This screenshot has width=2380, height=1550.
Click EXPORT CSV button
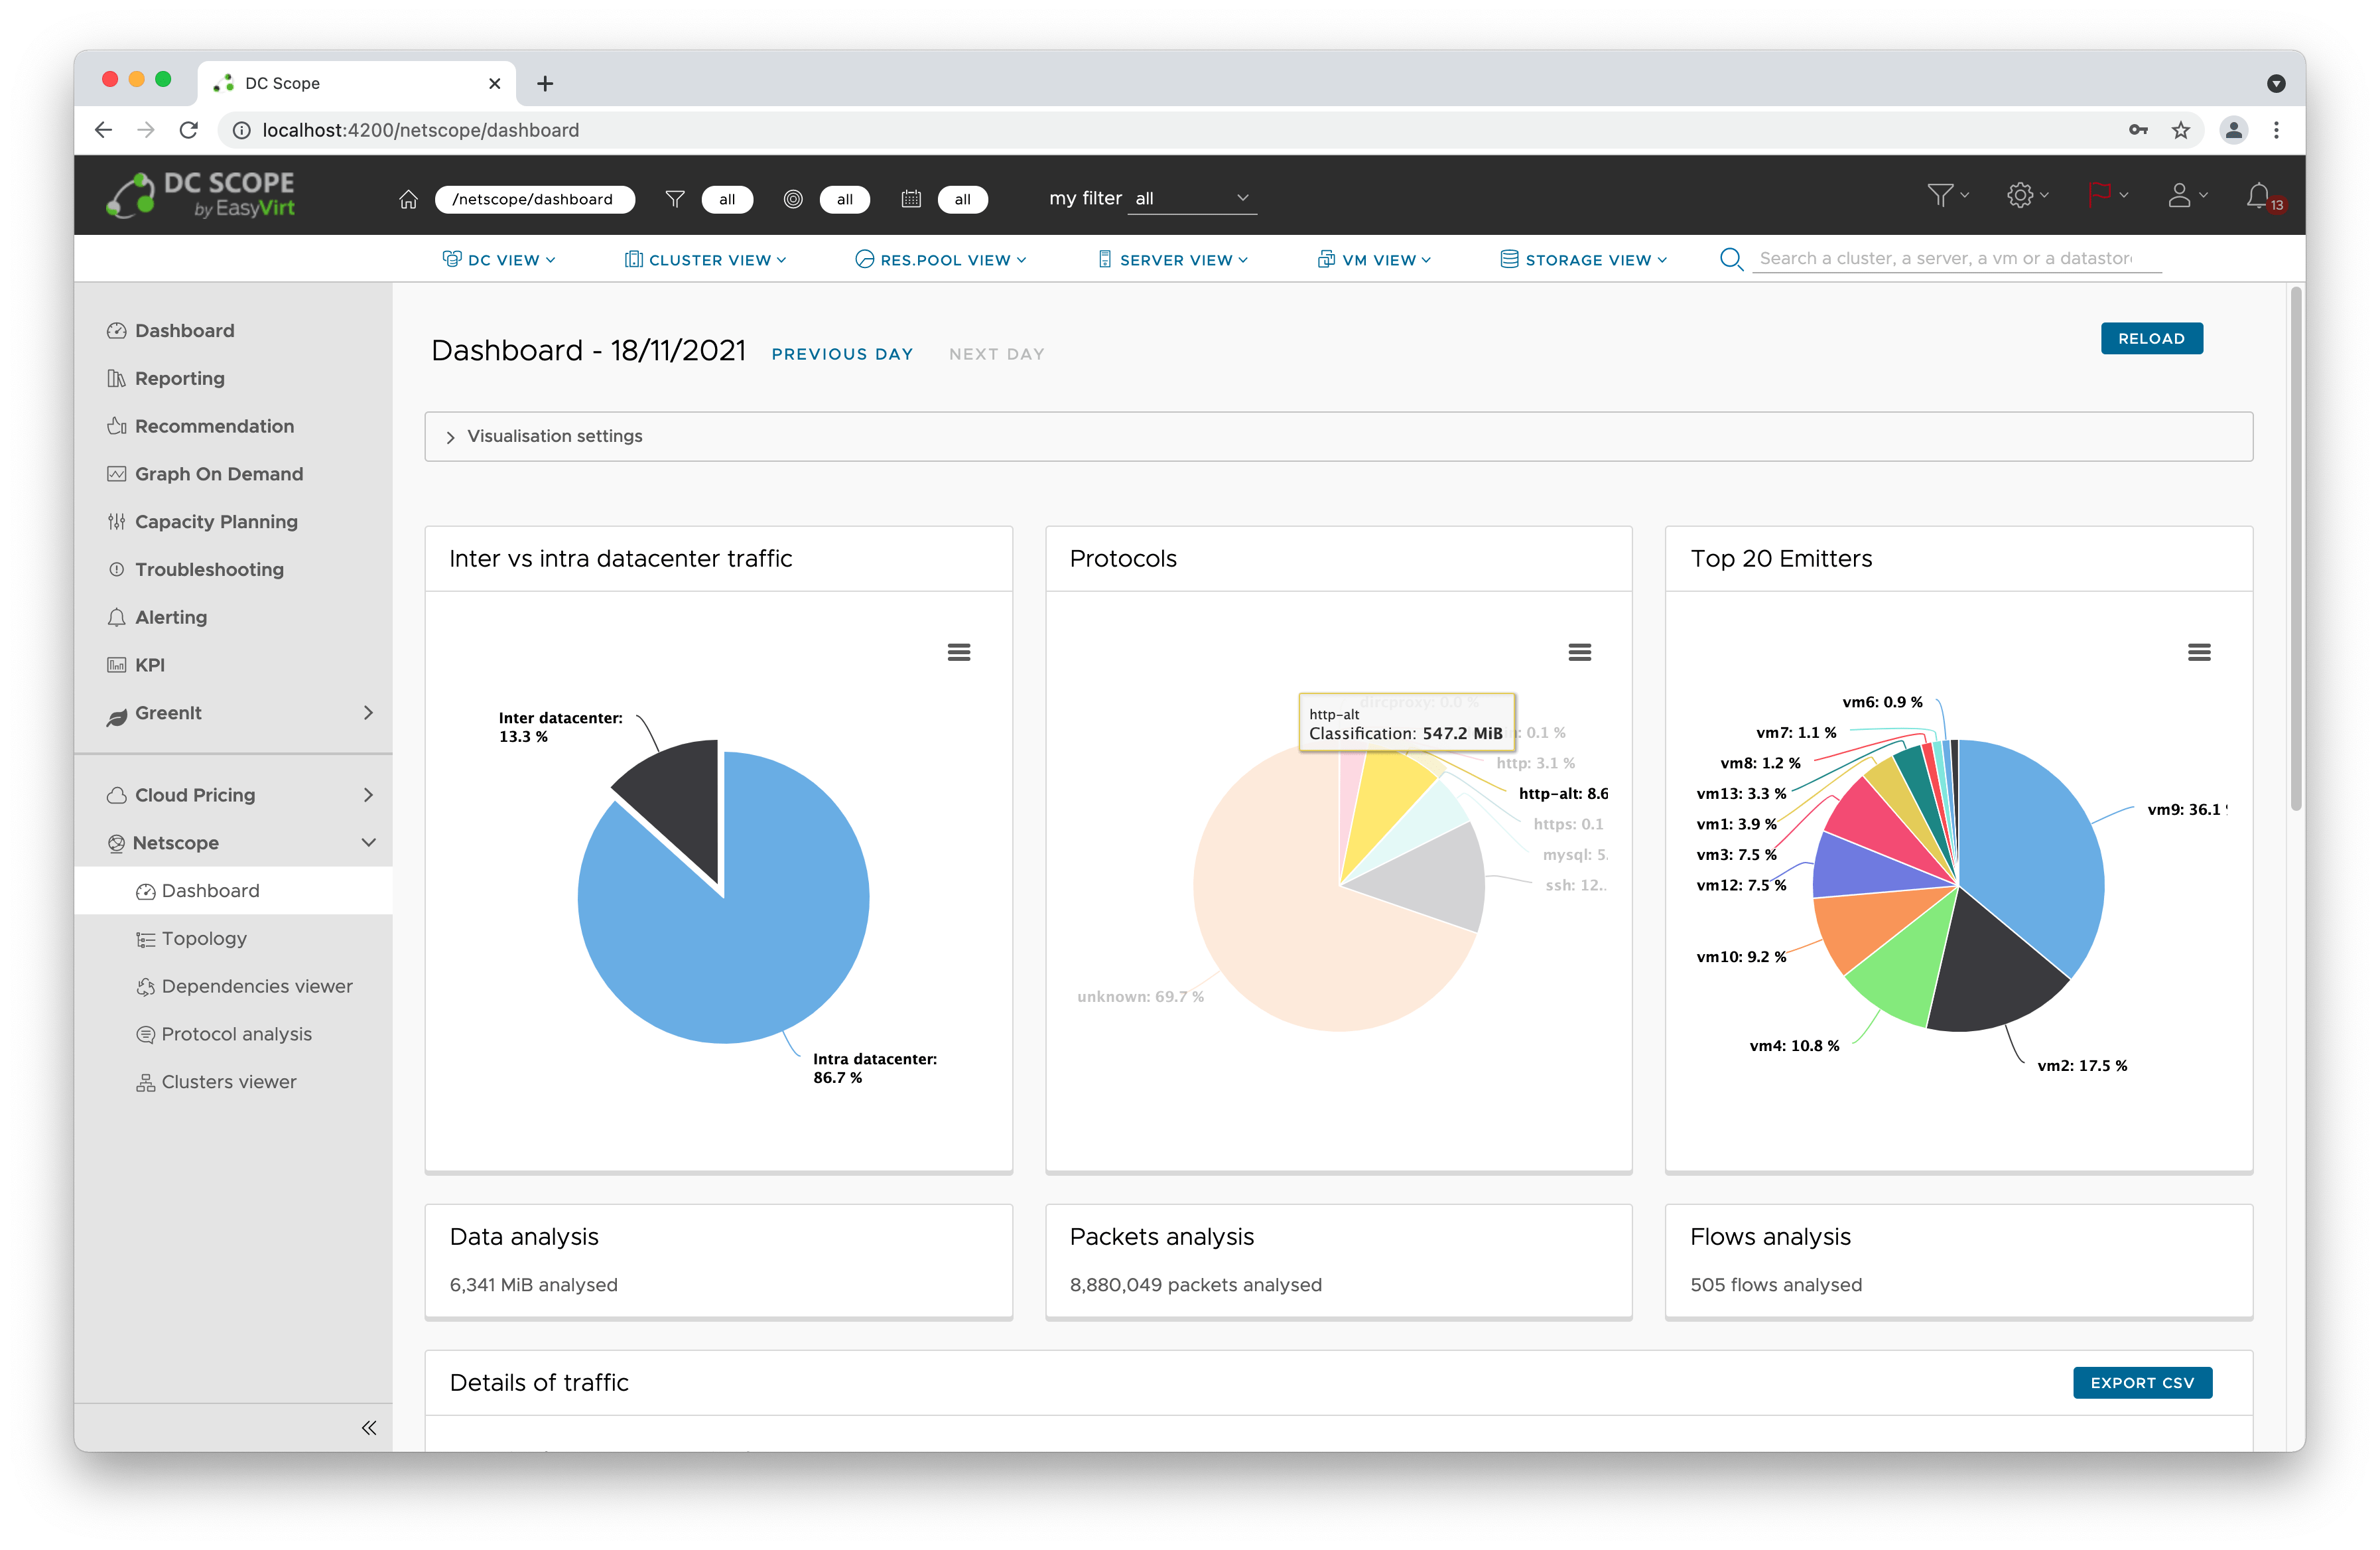[2142, 1382]
